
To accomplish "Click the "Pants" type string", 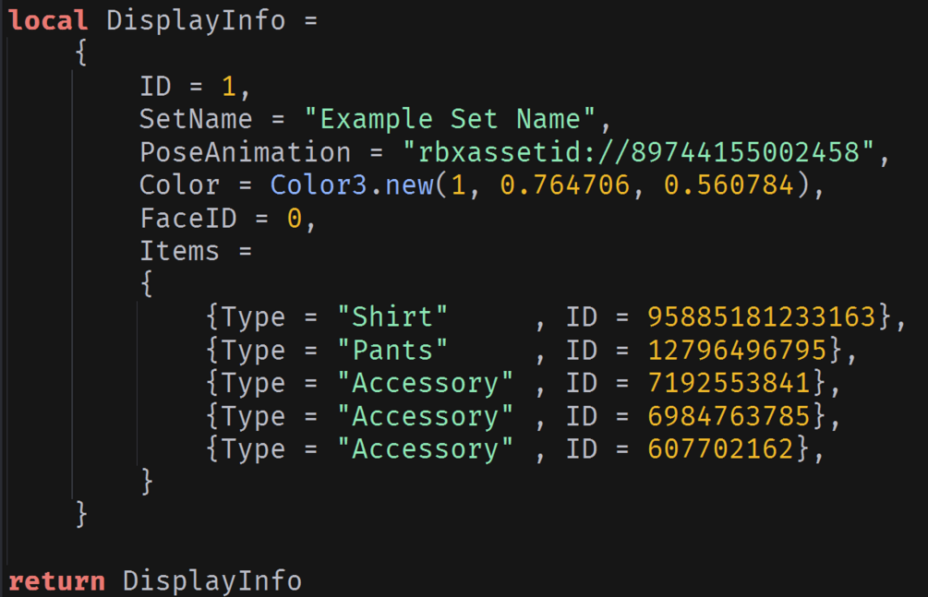I will pos(392,351).
